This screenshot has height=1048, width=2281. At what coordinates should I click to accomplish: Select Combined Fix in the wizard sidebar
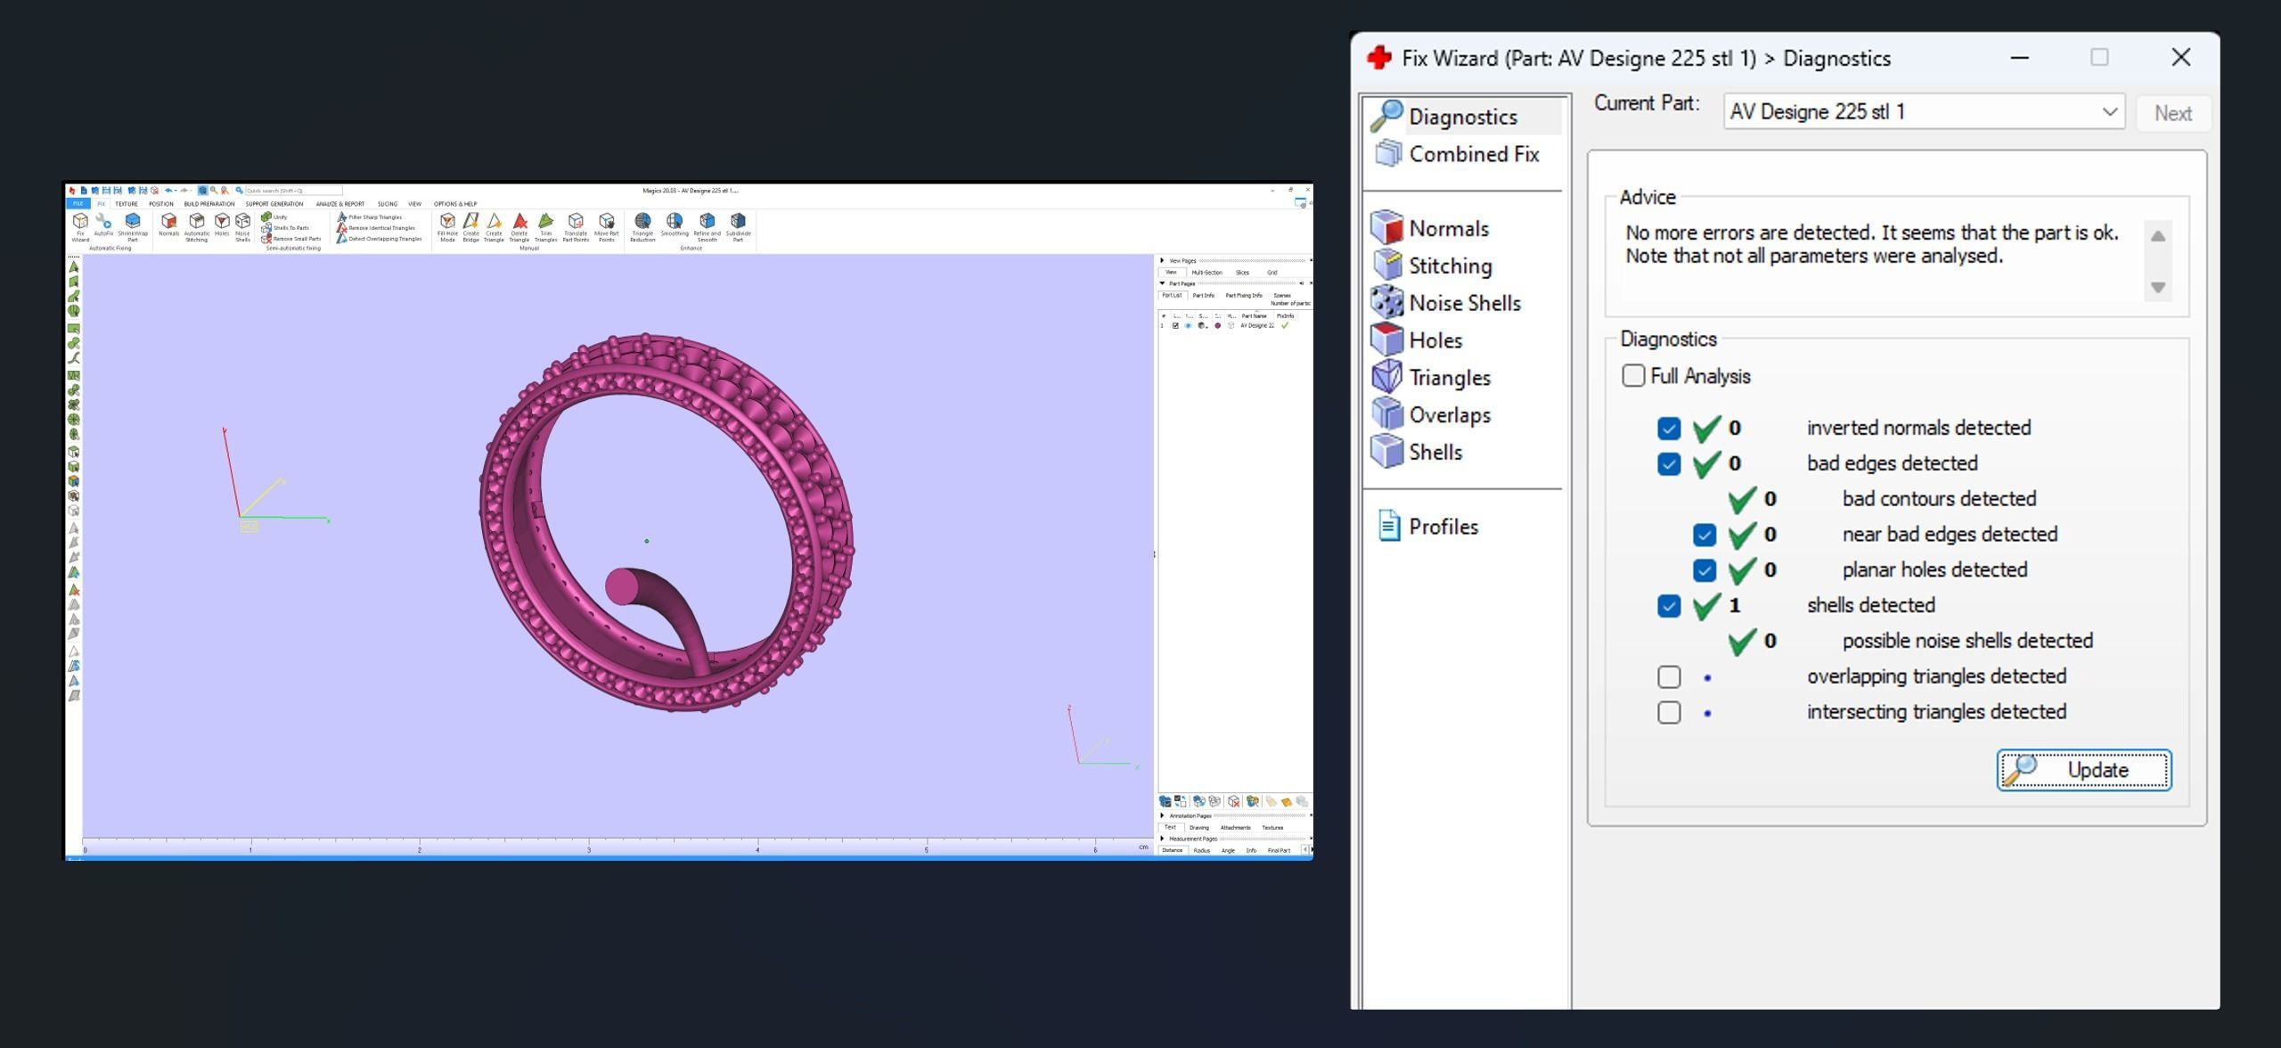pos(1473,154)
